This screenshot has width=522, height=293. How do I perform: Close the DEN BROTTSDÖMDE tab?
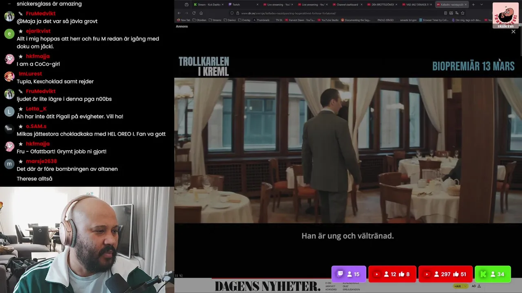[x=396, y=4]
